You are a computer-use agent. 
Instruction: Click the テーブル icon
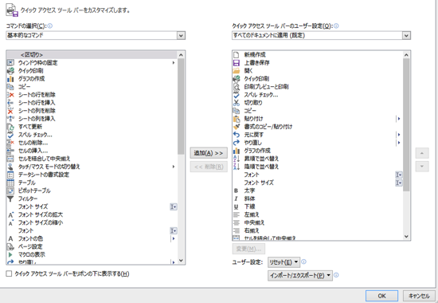(10, 183)
